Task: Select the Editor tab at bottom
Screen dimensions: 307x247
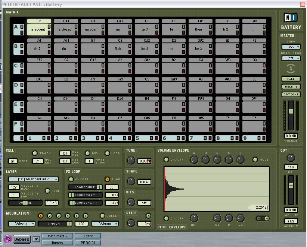Action: coord(88,236)
